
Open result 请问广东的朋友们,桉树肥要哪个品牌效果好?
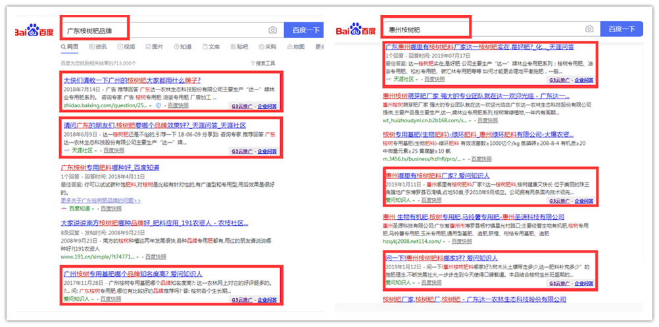tap(155, 125)
